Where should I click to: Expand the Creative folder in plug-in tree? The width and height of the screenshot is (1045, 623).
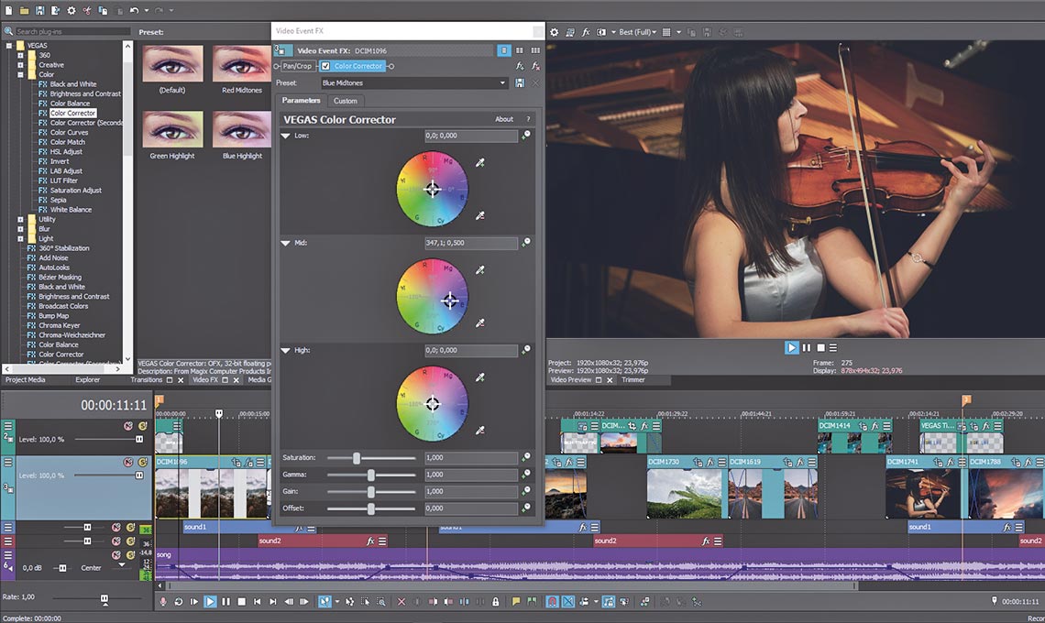click(20, 65)
